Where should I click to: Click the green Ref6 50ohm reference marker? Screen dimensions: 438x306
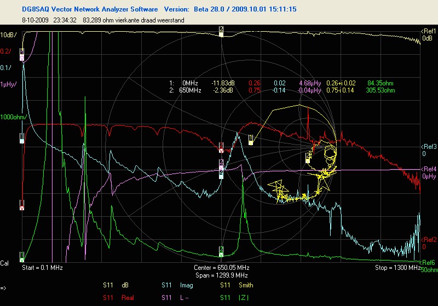tap(429, 266)
